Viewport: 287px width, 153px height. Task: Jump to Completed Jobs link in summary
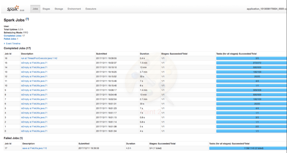point(13,36)
